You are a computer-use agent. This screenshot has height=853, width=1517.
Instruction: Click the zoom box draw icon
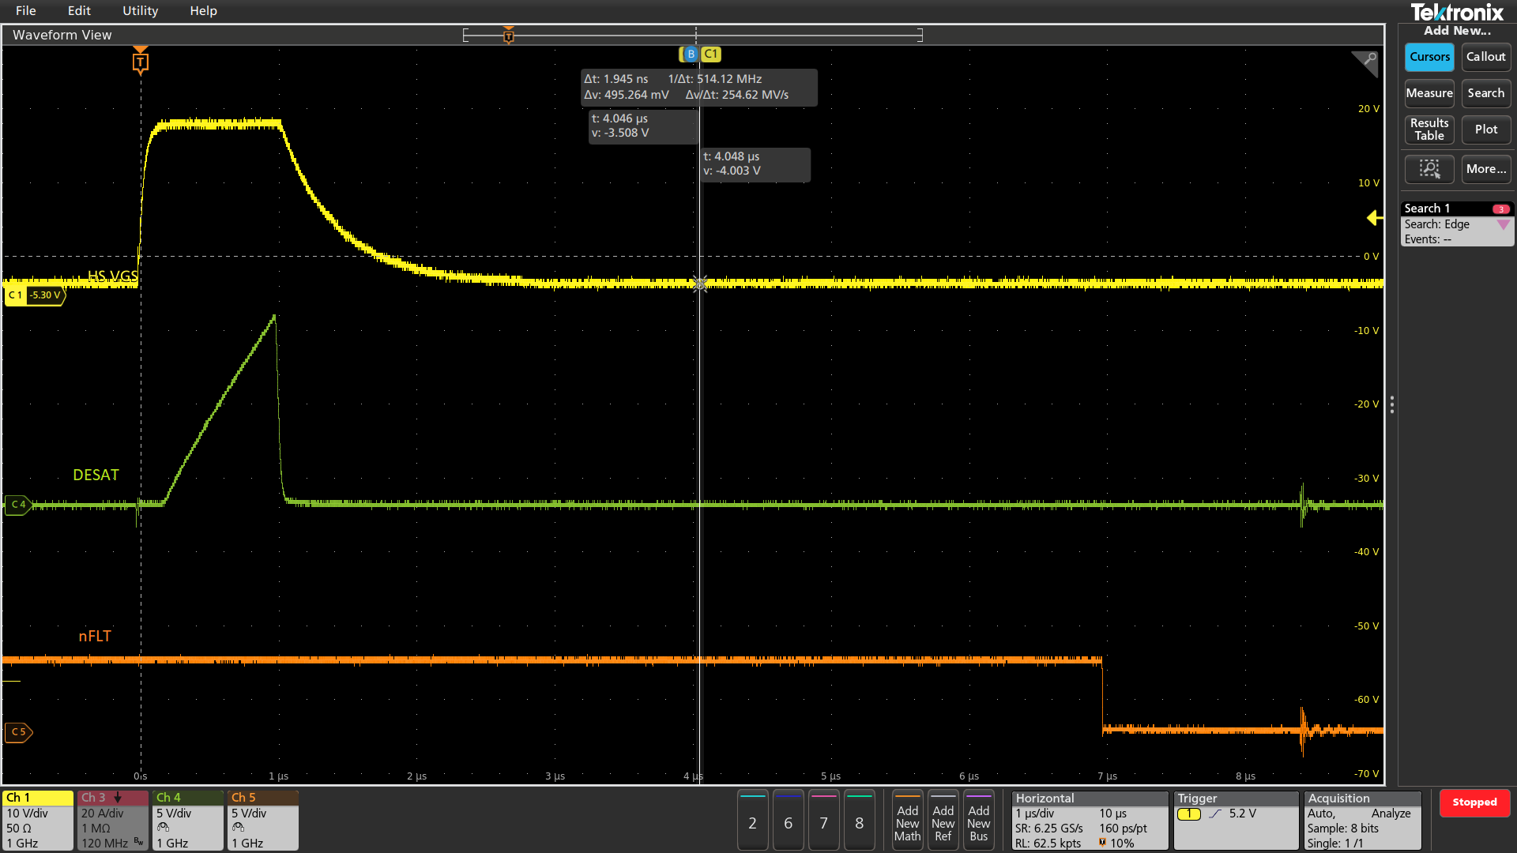click(x=1429, y=169)
